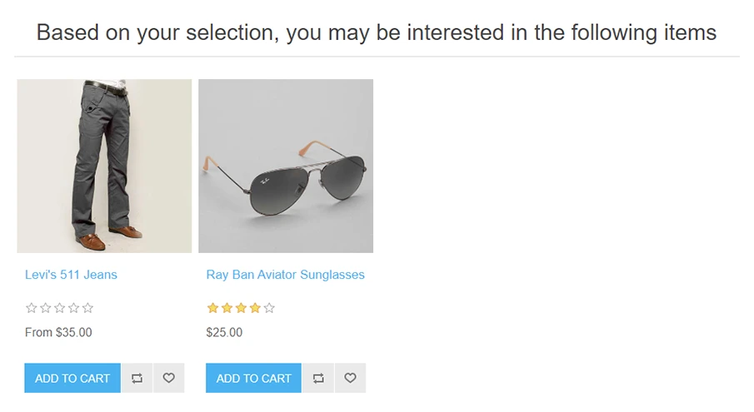
Task: Click first gold star under Ray Ban
Action: pyautogui.click(x=212, y=308)
